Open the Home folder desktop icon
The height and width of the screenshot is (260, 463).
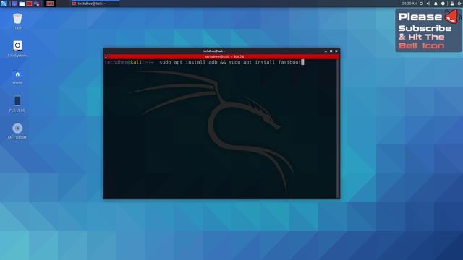17,77
